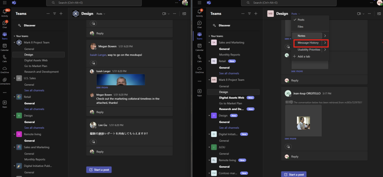This screenshot has width=383, height=177.
Task: Add reaction to Megan Bowen's mockups message
Action: [93, 63]
